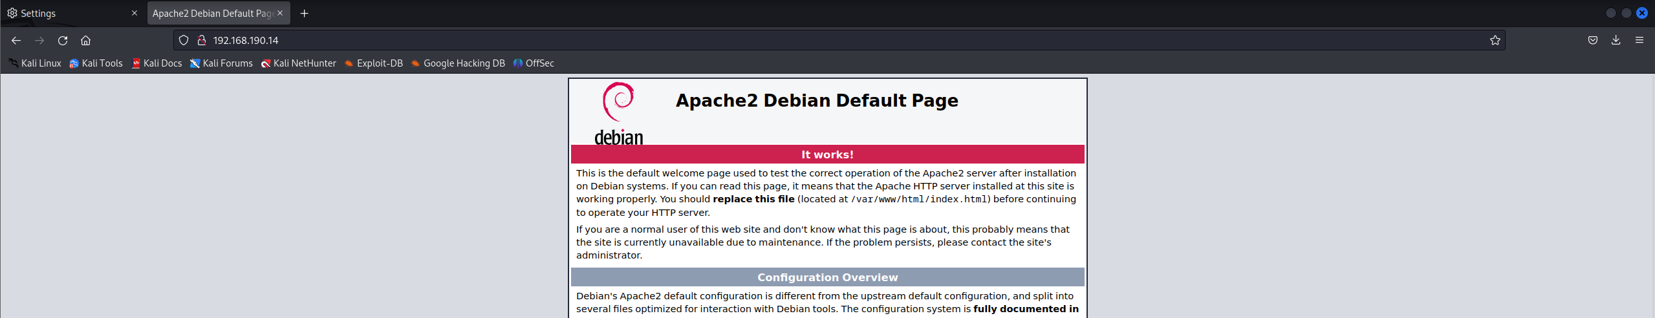Close the Apache2 Debian Default Page tab

(x=280, y=13)
